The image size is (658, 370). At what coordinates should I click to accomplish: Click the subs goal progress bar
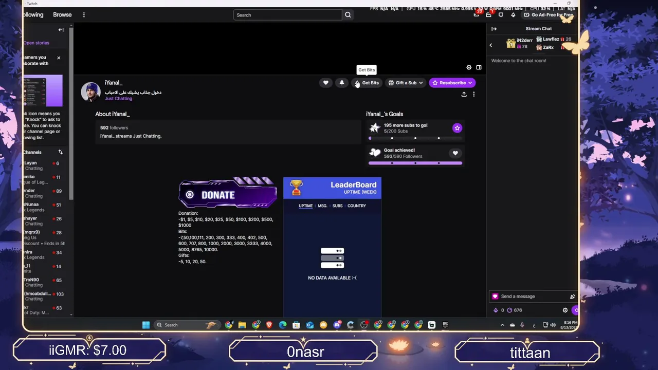click(415, 138)
